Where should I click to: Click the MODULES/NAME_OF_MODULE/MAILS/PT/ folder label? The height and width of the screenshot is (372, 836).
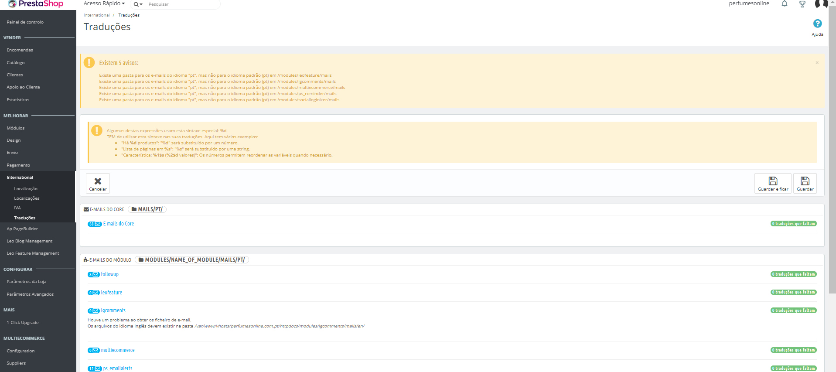click(192, 260)
